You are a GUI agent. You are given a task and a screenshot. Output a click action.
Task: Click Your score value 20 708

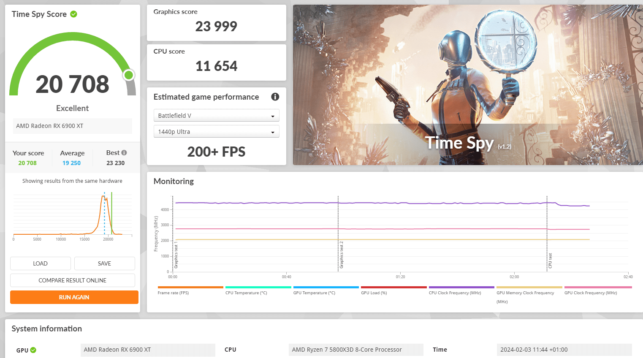point(27,163)
